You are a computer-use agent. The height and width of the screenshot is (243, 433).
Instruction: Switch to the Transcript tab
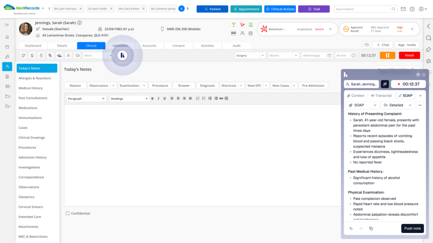click(x=381, y=96)
